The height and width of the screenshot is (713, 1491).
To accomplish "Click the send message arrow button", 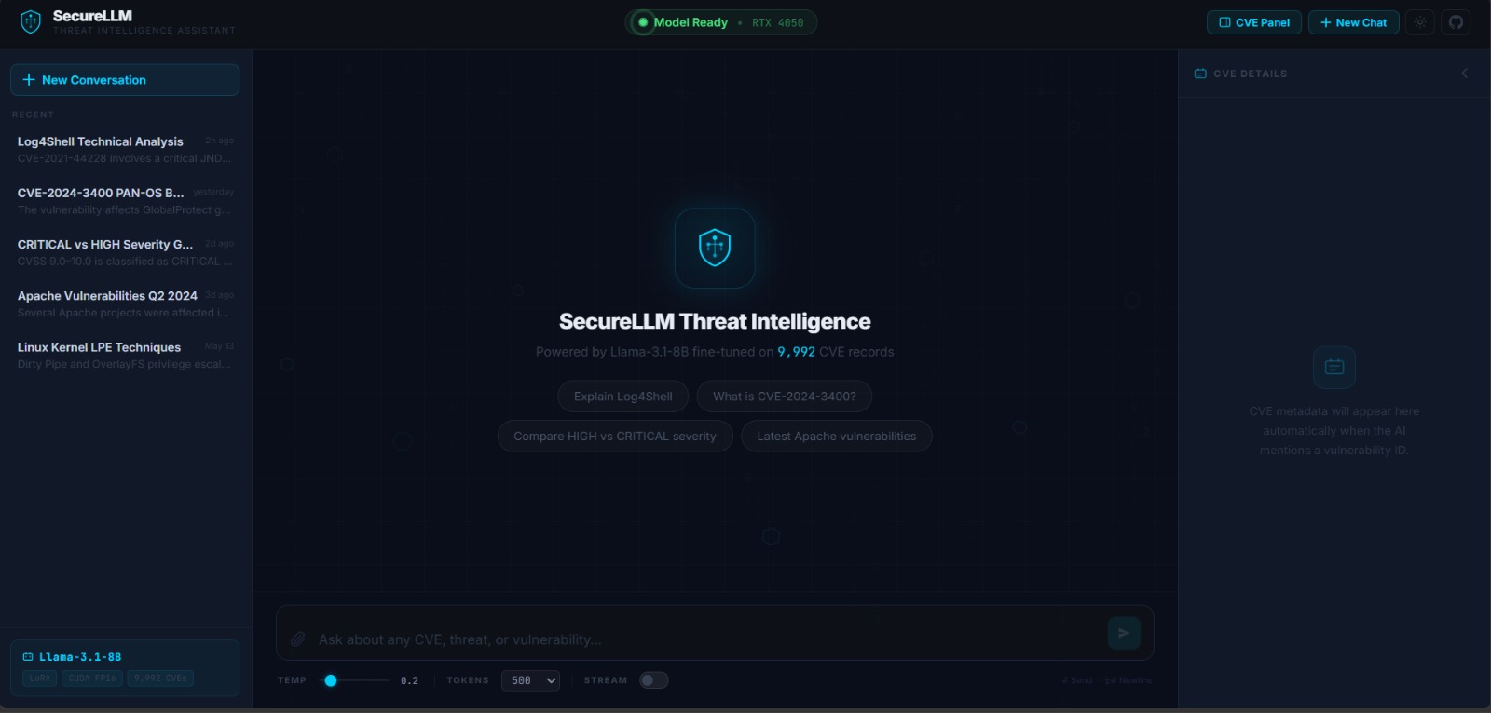I will tap(1124, 633).
